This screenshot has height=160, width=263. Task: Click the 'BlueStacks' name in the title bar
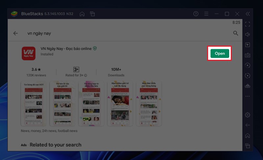[32, 14]
